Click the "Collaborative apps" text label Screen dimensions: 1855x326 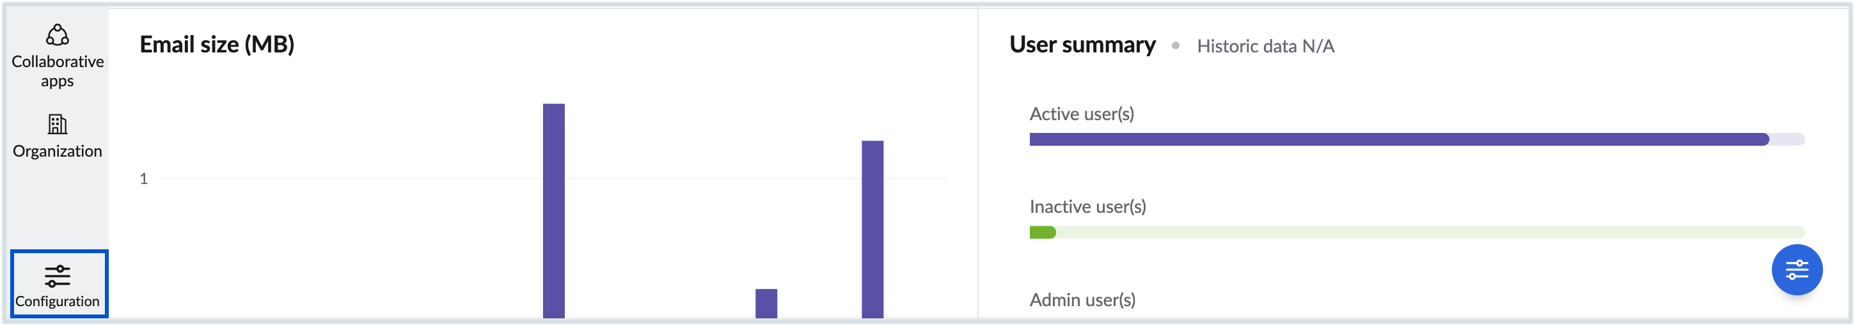[58, 71]
